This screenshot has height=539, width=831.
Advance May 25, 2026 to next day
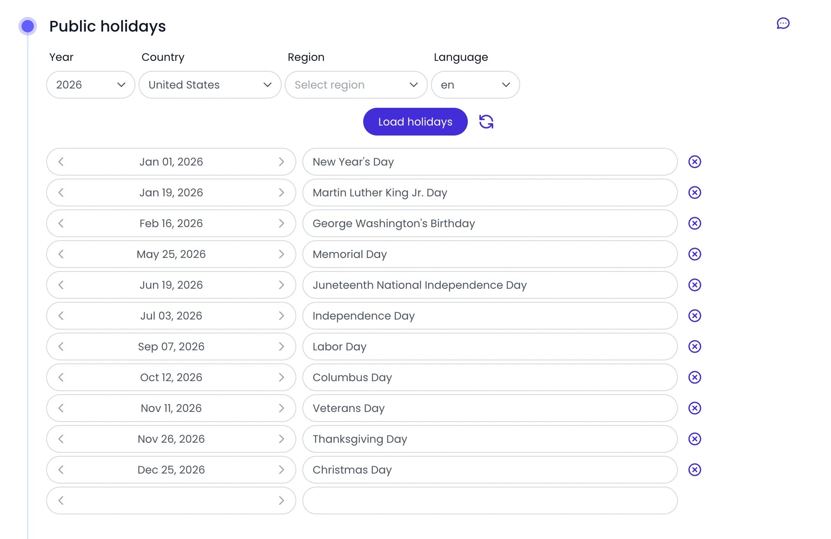click(x=282, y=254)
